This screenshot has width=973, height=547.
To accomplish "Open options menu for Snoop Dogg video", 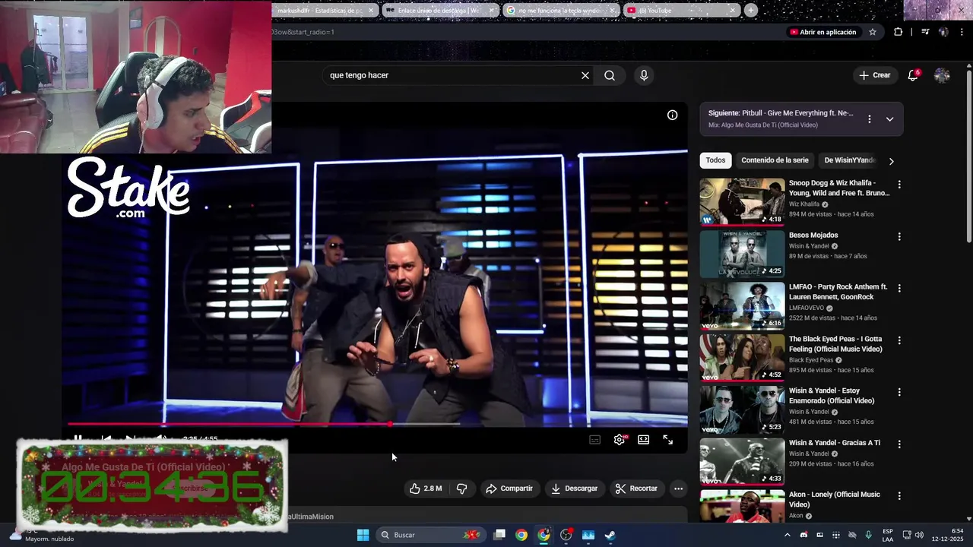I will (x=899, y=185).
